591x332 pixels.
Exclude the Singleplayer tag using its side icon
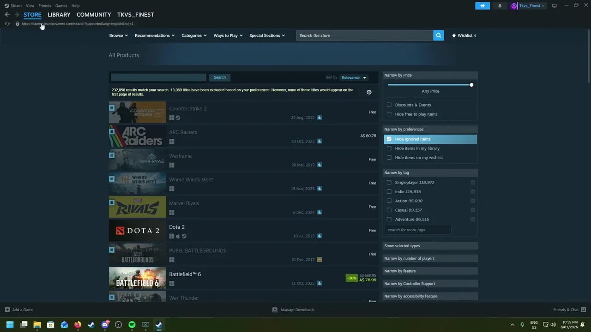point(472,183)
